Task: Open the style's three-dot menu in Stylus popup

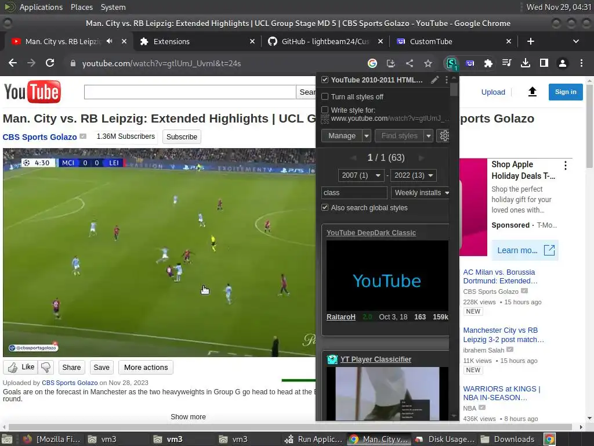Action: tap(447, 80)
